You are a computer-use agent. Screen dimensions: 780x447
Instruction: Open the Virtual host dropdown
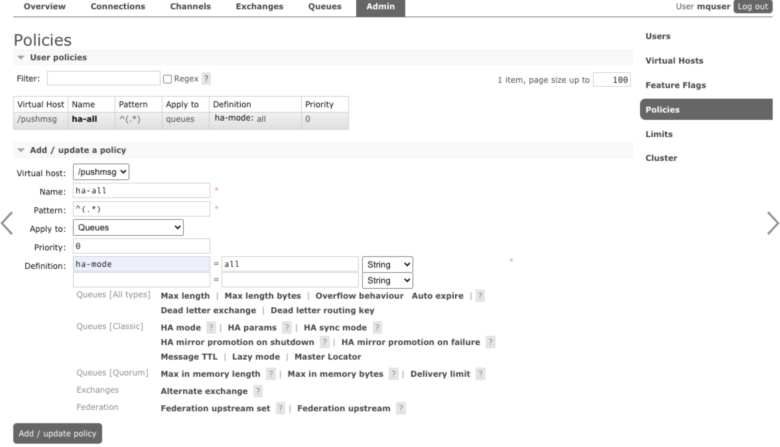pyautogui.click(x=101, y=172)
